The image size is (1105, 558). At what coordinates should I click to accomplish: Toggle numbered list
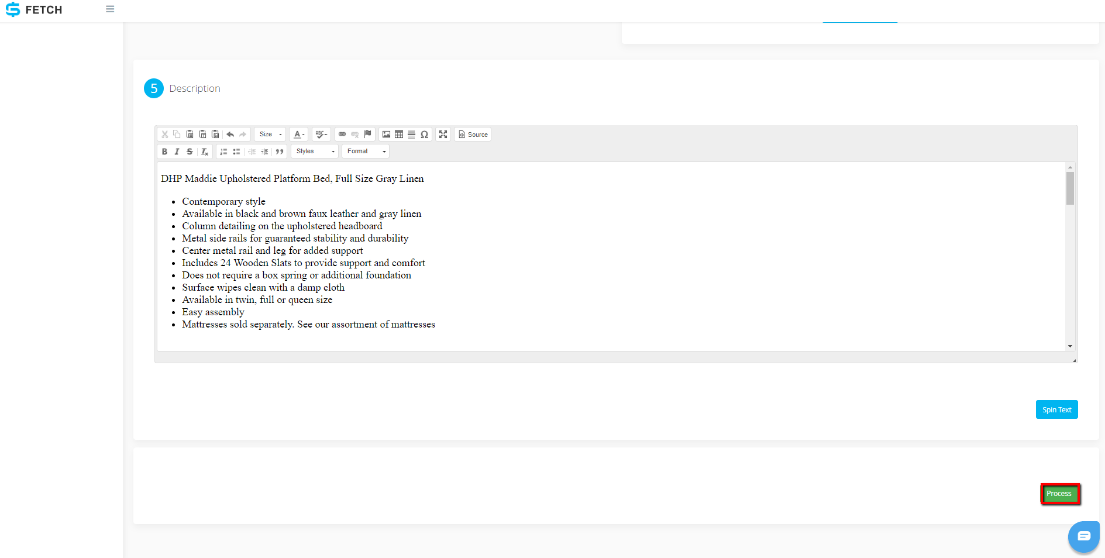coord(223,151)
